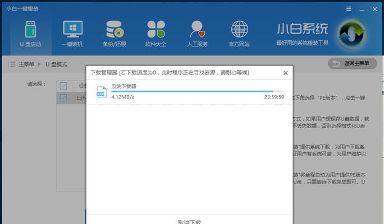Screen dimensions: 384x224
Task: Open the 一键装机 tool
Action: click(x=72, y=34)
